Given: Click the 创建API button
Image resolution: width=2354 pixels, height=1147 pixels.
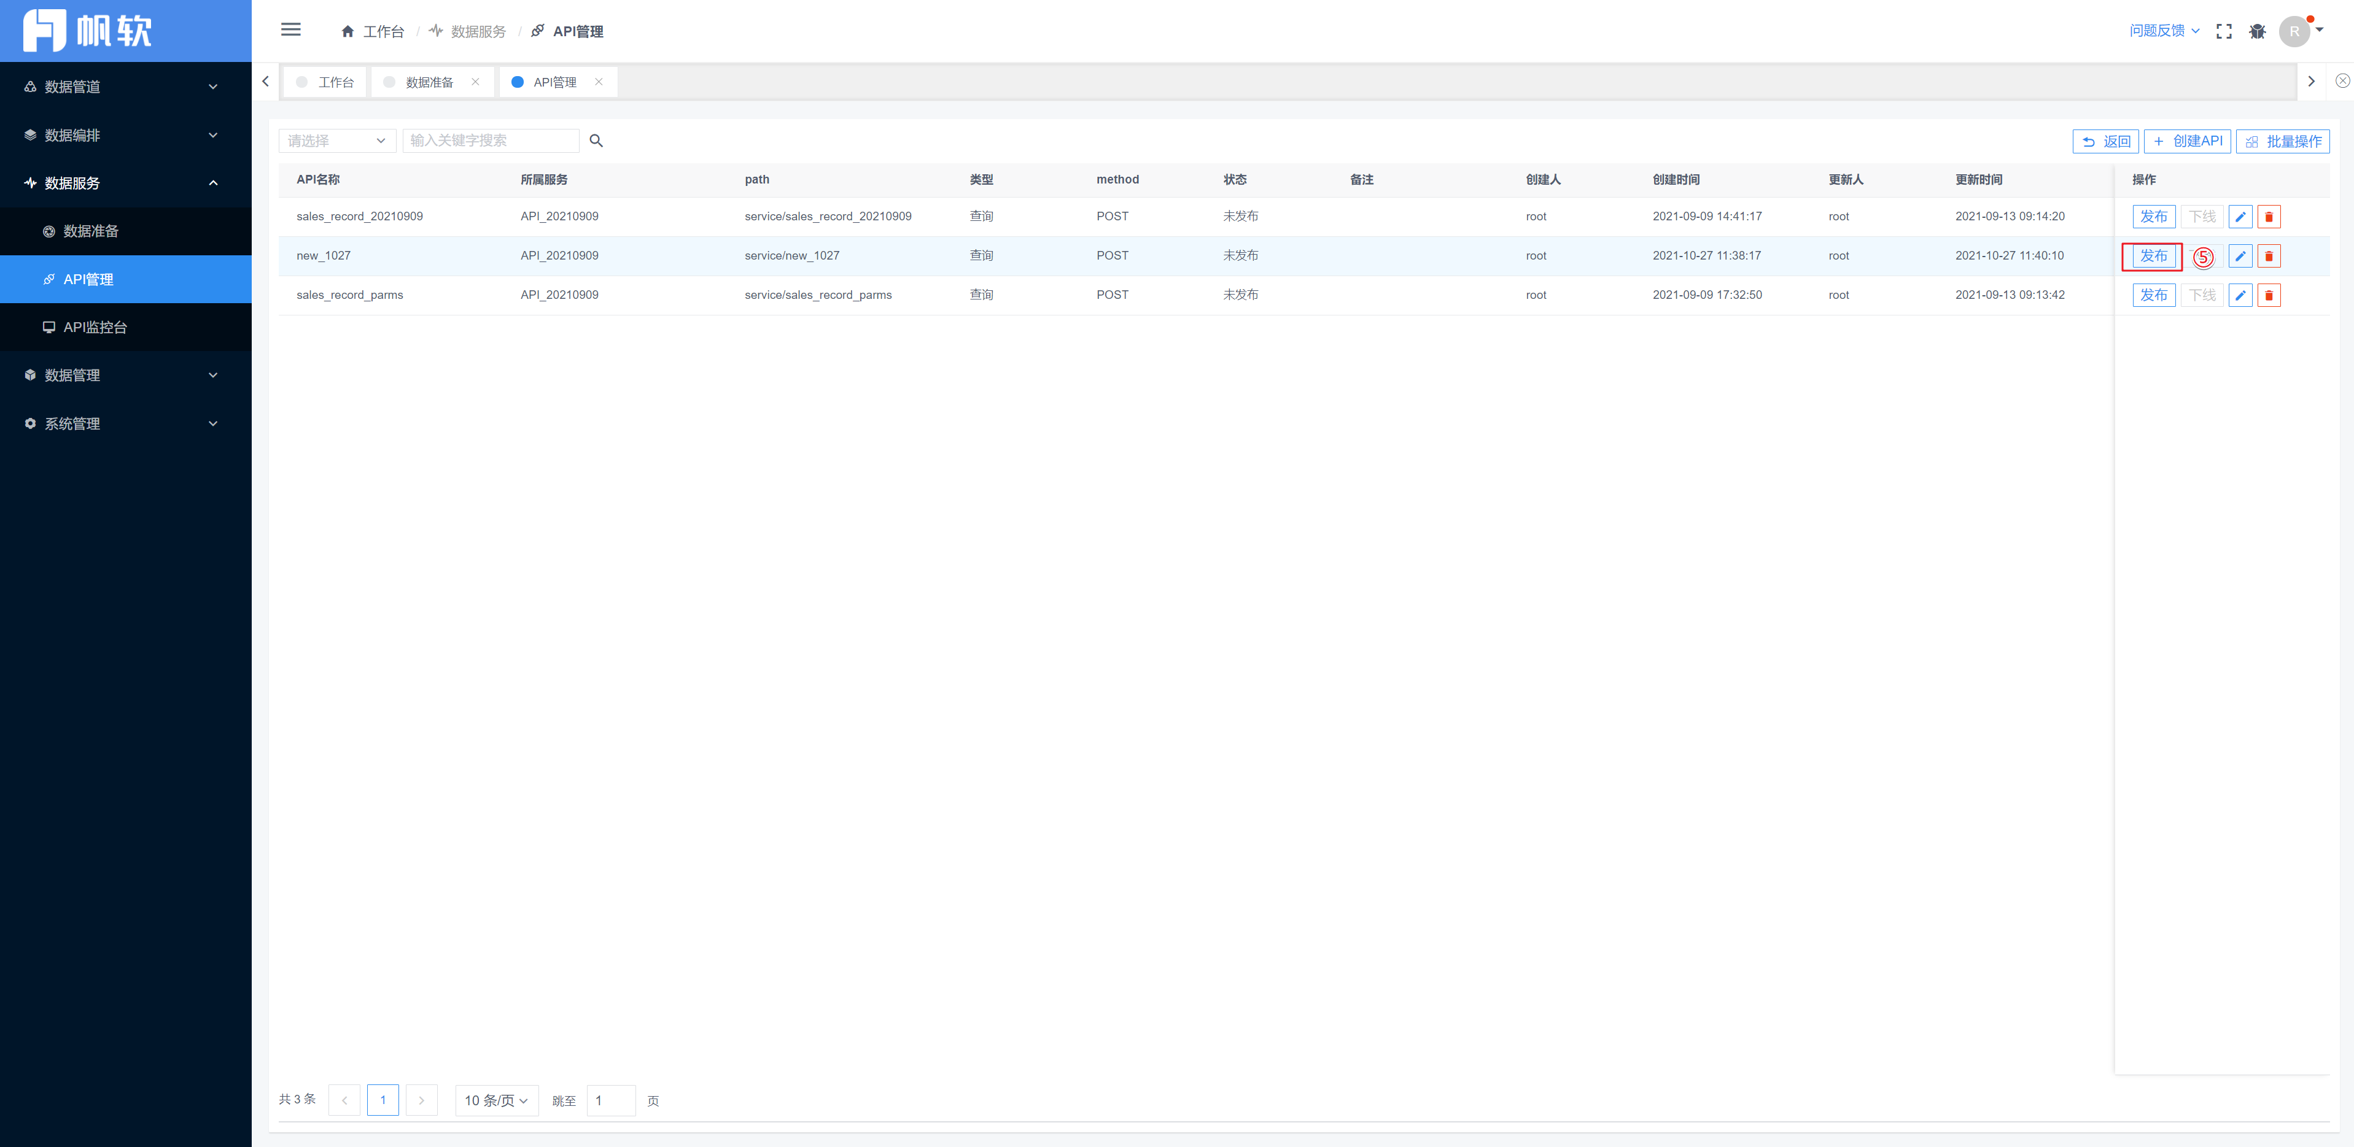Looking at the screenshot, I should (2188, 142).
